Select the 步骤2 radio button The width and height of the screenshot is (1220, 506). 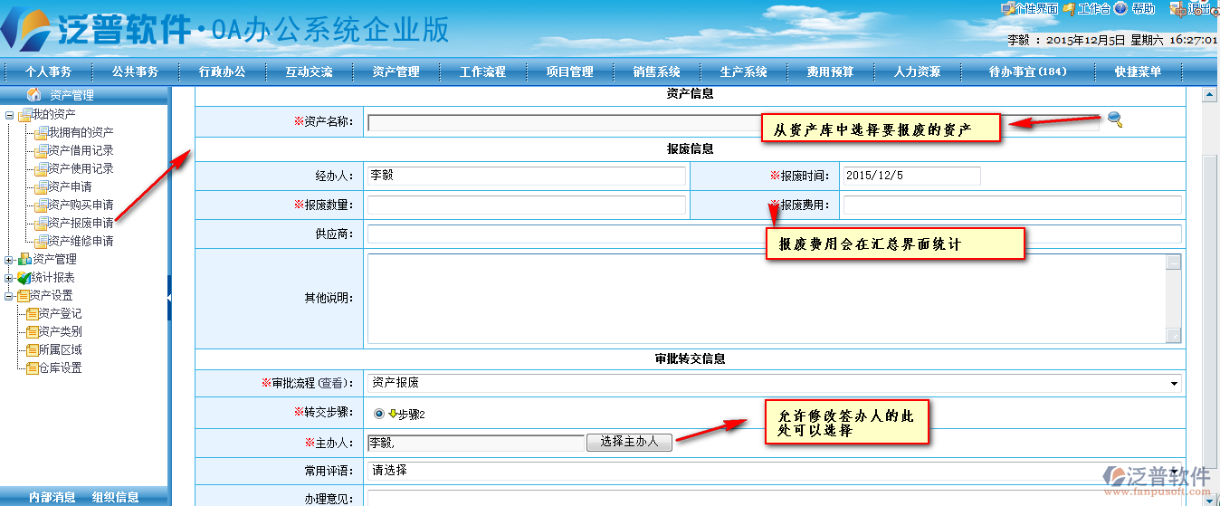379,414
